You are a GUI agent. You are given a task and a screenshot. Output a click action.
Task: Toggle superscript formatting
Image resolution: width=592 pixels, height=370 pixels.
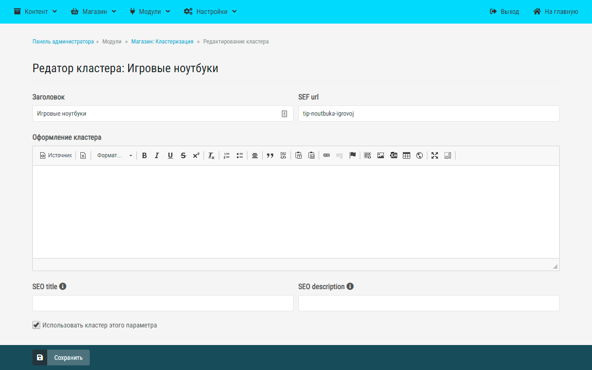click(x=196, y=155)
